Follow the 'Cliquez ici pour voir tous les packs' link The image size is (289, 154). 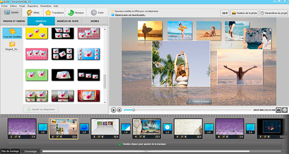pyautogui.click(x=130, y=15)
